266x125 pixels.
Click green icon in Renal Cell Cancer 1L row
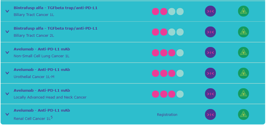click(243, 114)
